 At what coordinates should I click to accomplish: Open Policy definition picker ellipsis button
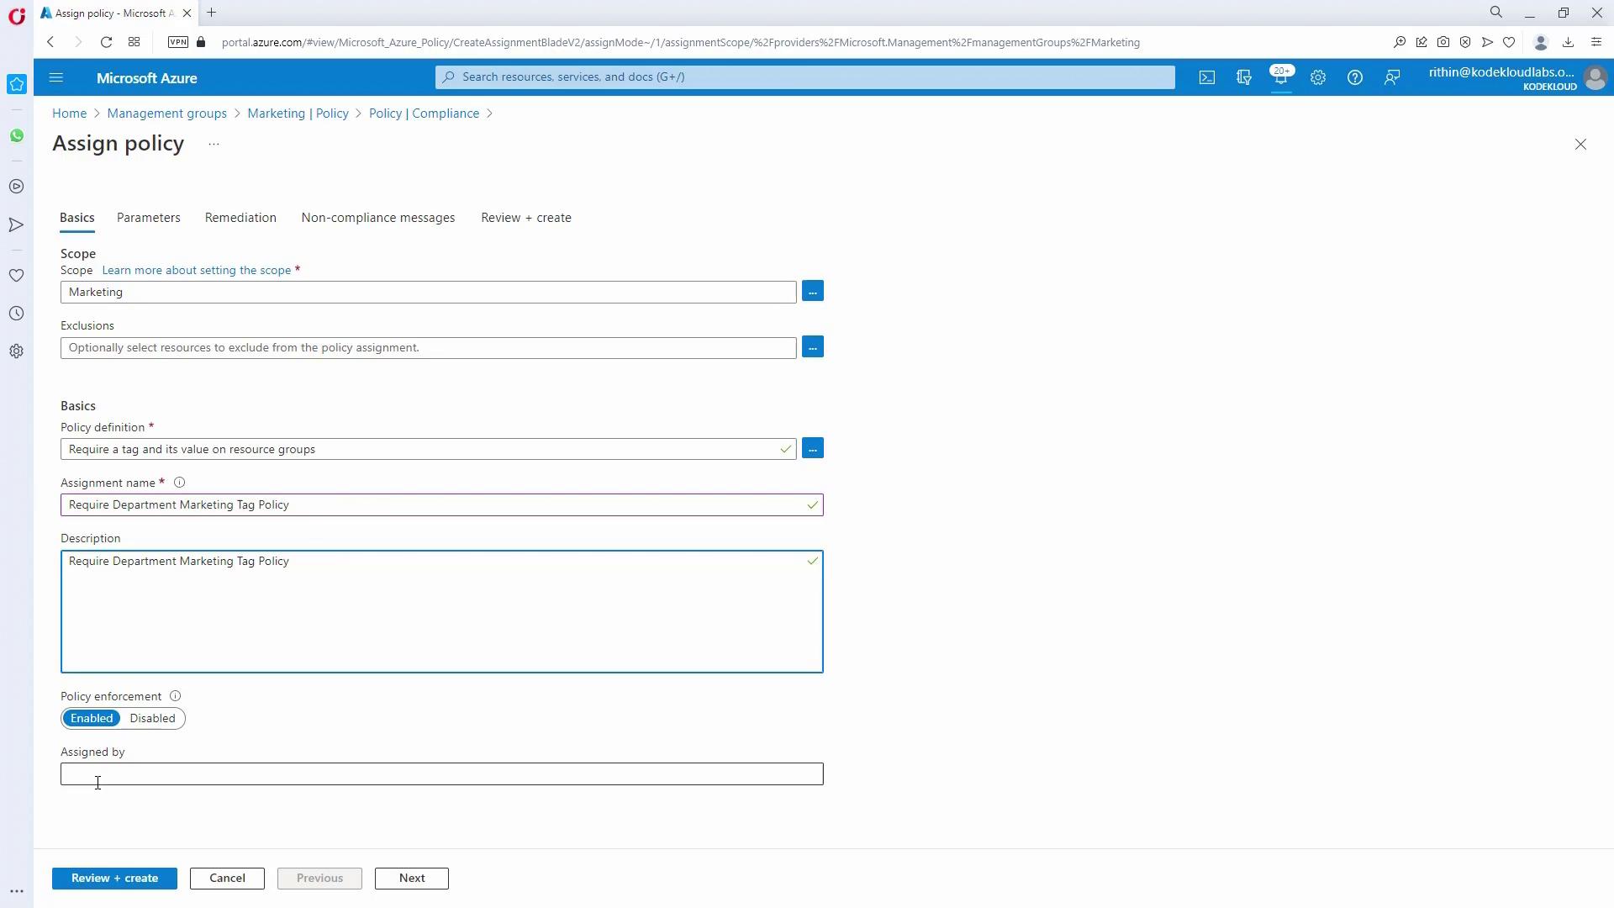[x=812, y=448]
